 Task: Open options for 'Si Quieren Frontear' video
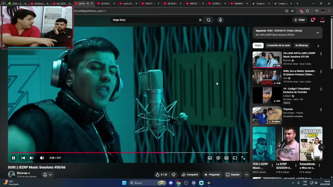pos(321,71)
